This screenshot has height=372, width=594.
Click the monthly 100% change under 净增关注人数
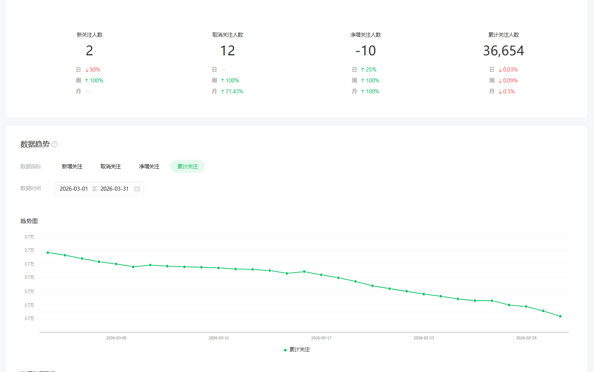(370, 92)
